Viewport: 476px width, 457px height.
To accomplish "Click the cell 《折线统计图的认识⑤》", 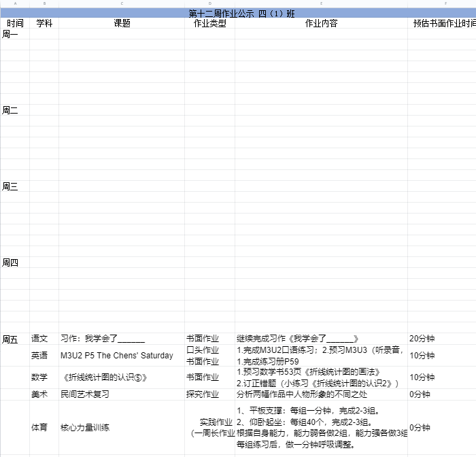I will 122,377.
